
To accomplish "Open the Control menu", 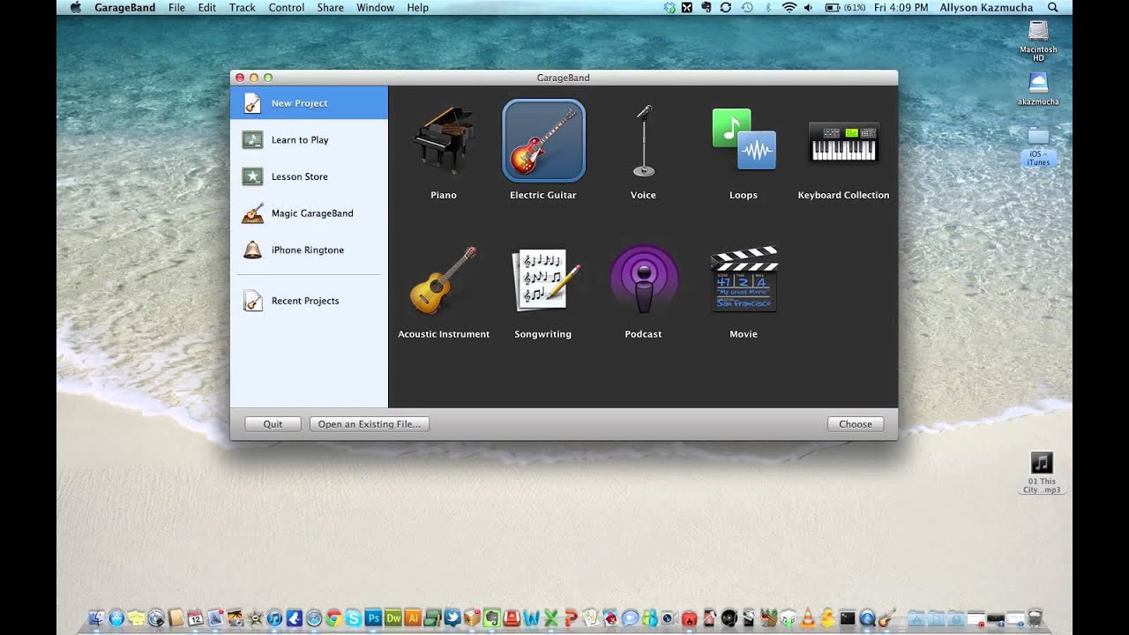I will pos(287,7).
